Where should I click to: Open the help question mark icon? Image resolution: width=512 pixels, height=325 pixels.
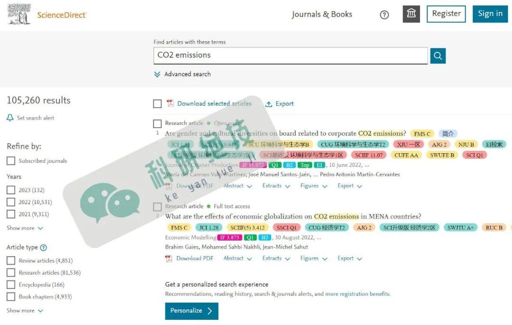384,15
